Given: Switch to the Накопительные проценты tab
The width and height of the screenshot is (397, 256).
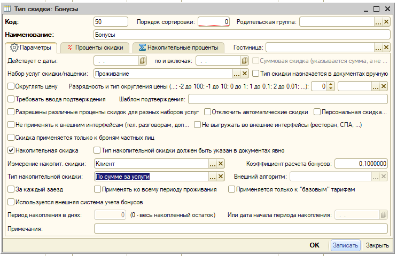Looking at the screenshot, I should click(178, 47).
